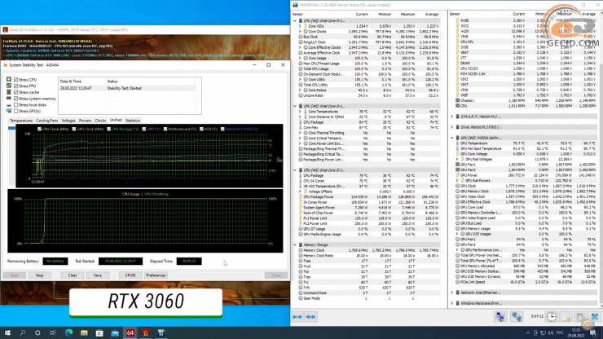
Task: Click Save button in stability test
Action: click(98, 275)
